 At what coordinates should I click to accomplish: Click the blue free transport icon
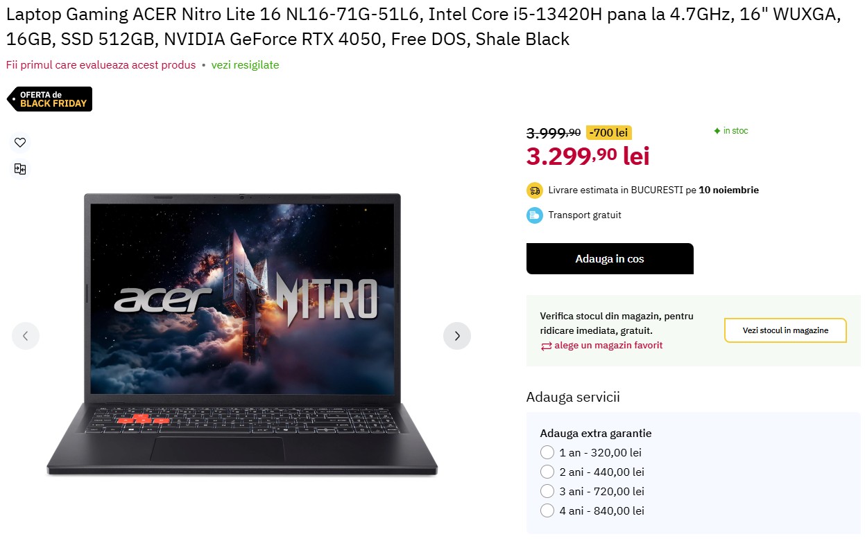point(534,215)
